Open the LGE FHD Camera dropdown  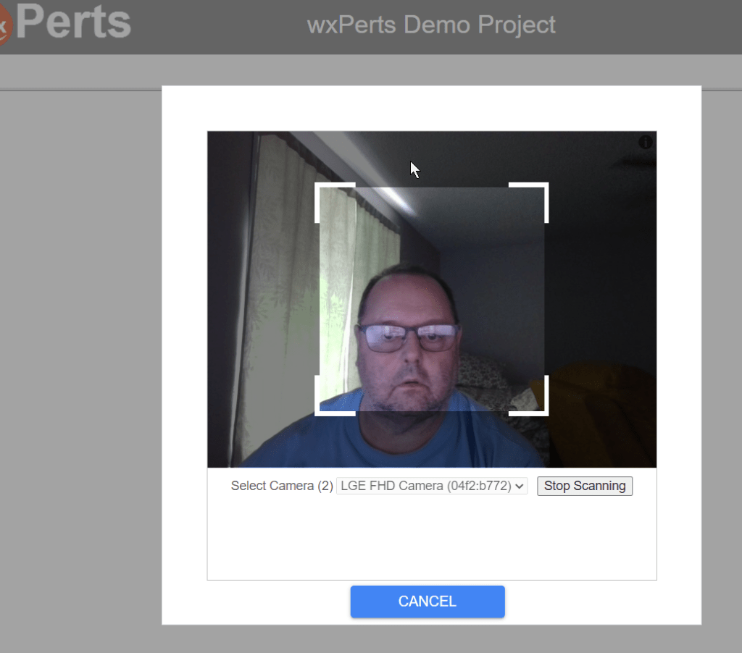pos(432,486)
